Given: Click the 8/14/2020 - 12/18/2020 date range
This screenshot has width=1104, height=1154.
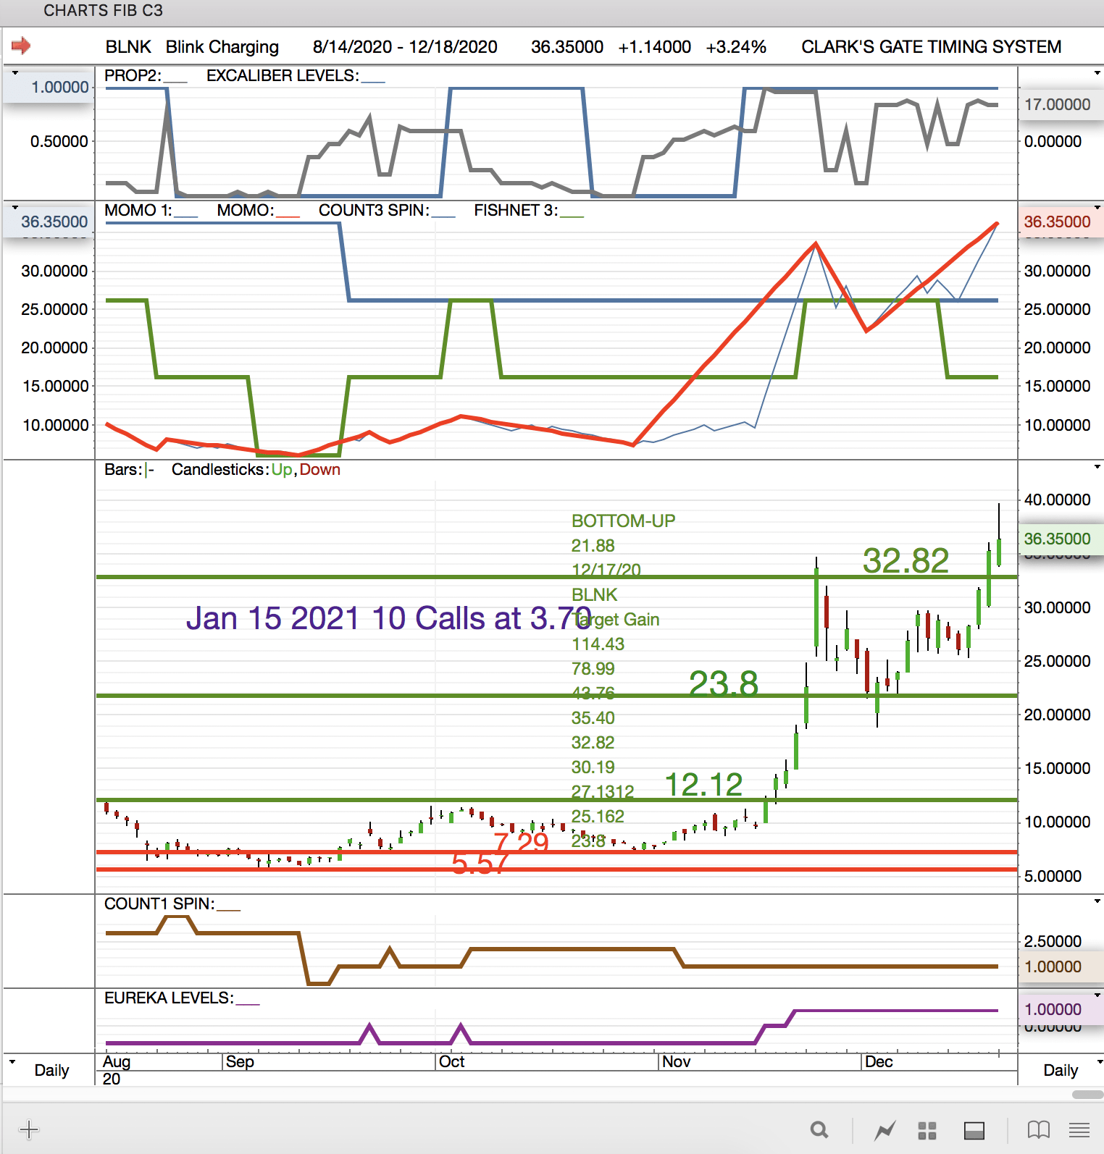Looking at the screenshot, I should 405,47.
